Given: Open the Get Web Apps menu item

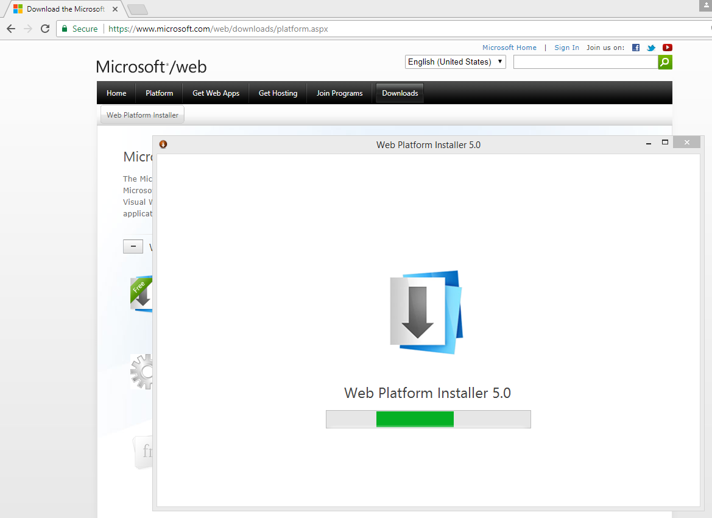Looking at the screenshot, I should point(216,93).
